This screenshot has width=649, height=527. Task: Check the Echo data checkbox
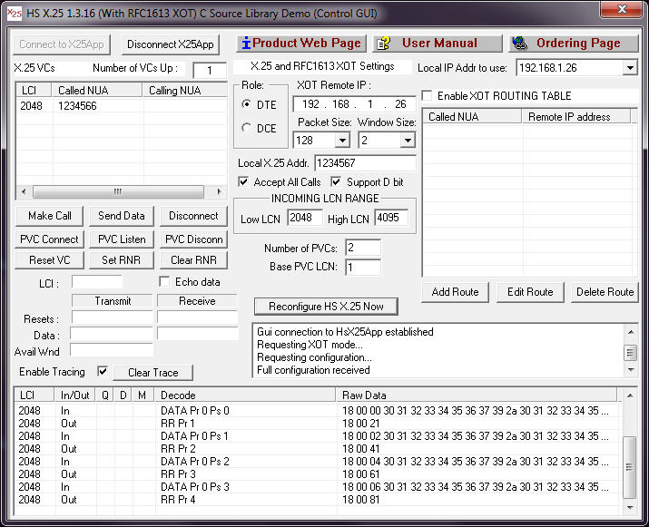pos(164,282)
